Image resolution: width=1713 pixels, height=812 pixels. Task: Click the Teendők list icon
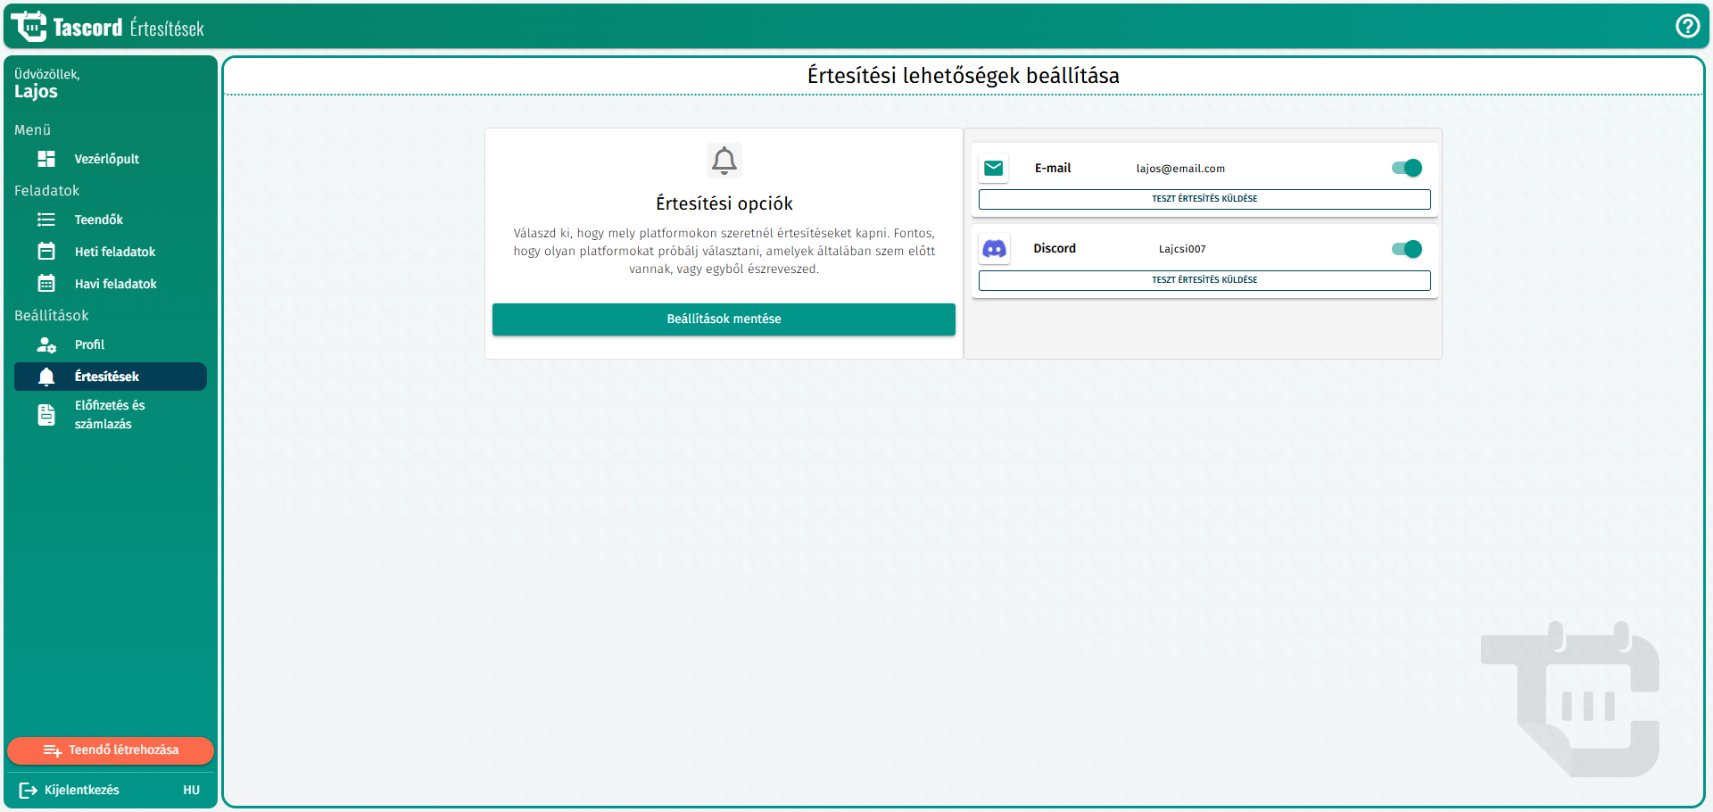[46, 220]
